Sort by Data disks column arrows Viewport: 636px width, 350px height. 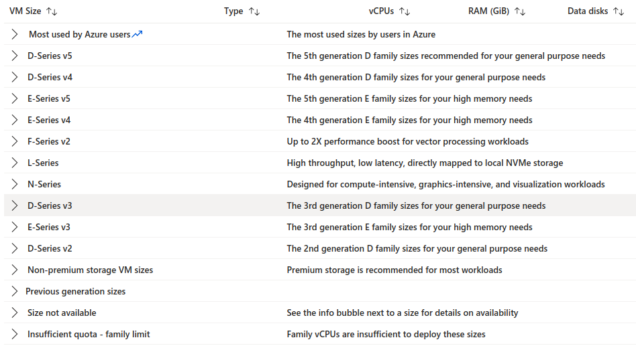click(619, 11)
